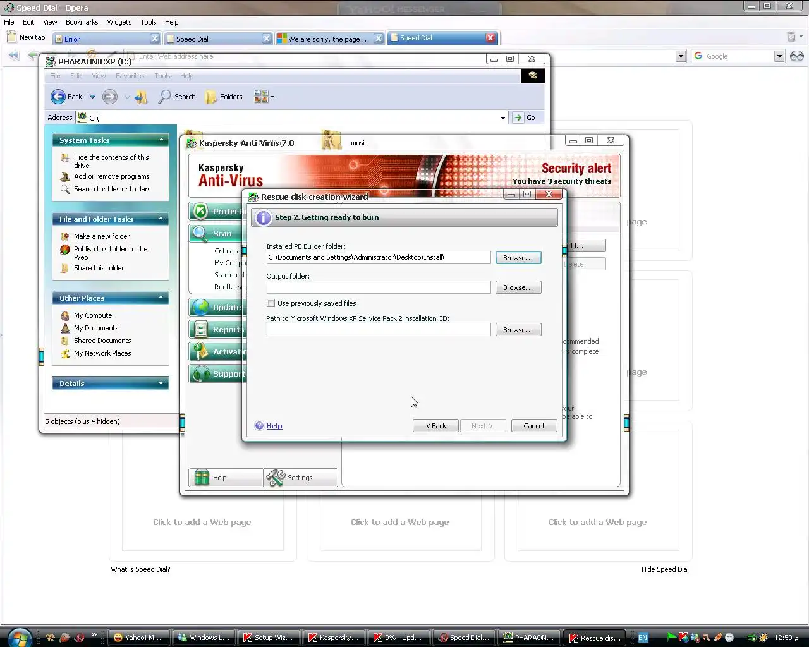Click Google search field in Opera

click(738, 56)
